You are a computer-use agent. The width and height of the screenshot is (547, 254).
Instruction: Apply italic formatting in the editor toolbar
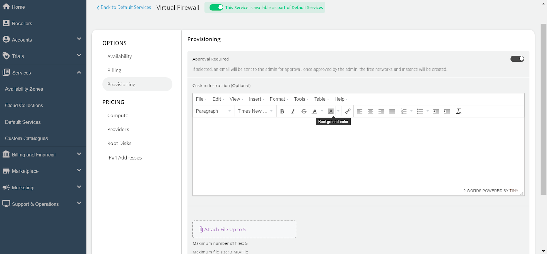(293, 111)
